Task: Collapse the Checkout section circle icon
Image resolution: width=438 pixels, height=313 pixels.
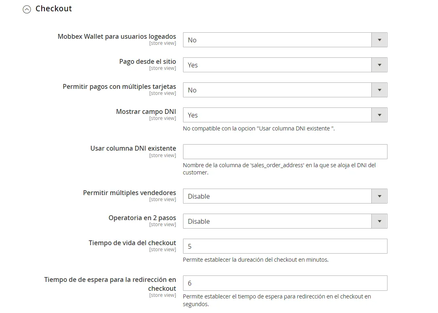Action: 27,9
